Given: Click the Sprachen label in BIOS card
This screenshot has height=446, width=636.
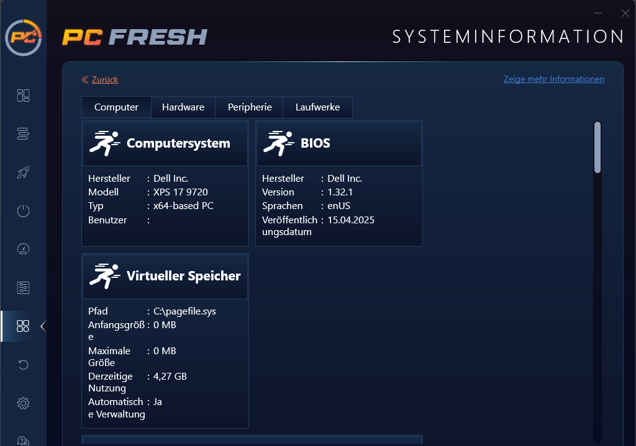Looking at the screenshot, I should (283, 206).
